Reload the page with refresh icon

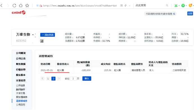click(x=14, y=5)
